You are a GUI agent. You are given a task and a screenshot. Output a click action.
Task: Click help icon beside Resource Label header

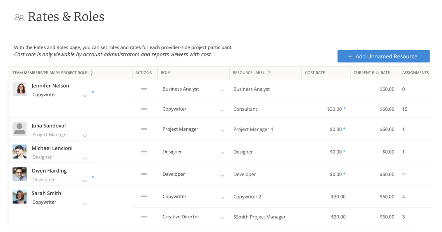[x=269, y=73]
